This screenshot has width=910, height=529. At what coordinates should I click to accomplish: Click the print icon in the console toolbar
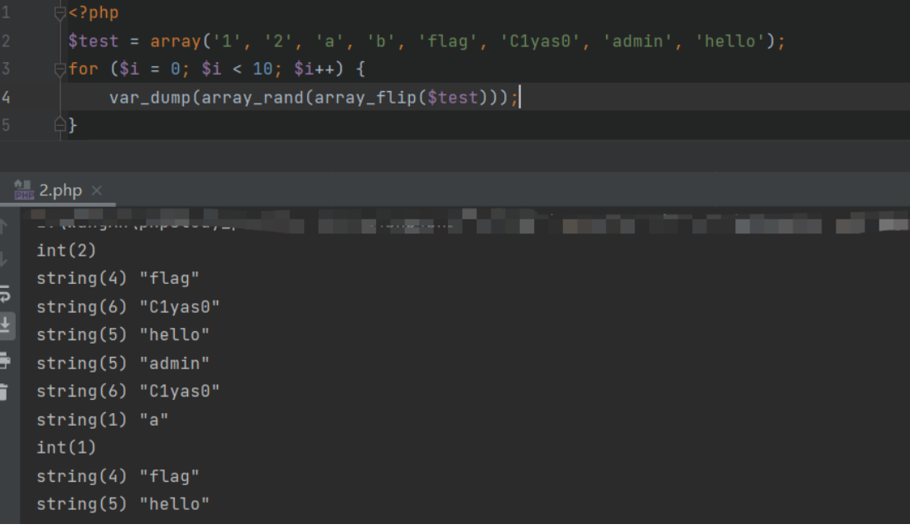tap(5, 361)
